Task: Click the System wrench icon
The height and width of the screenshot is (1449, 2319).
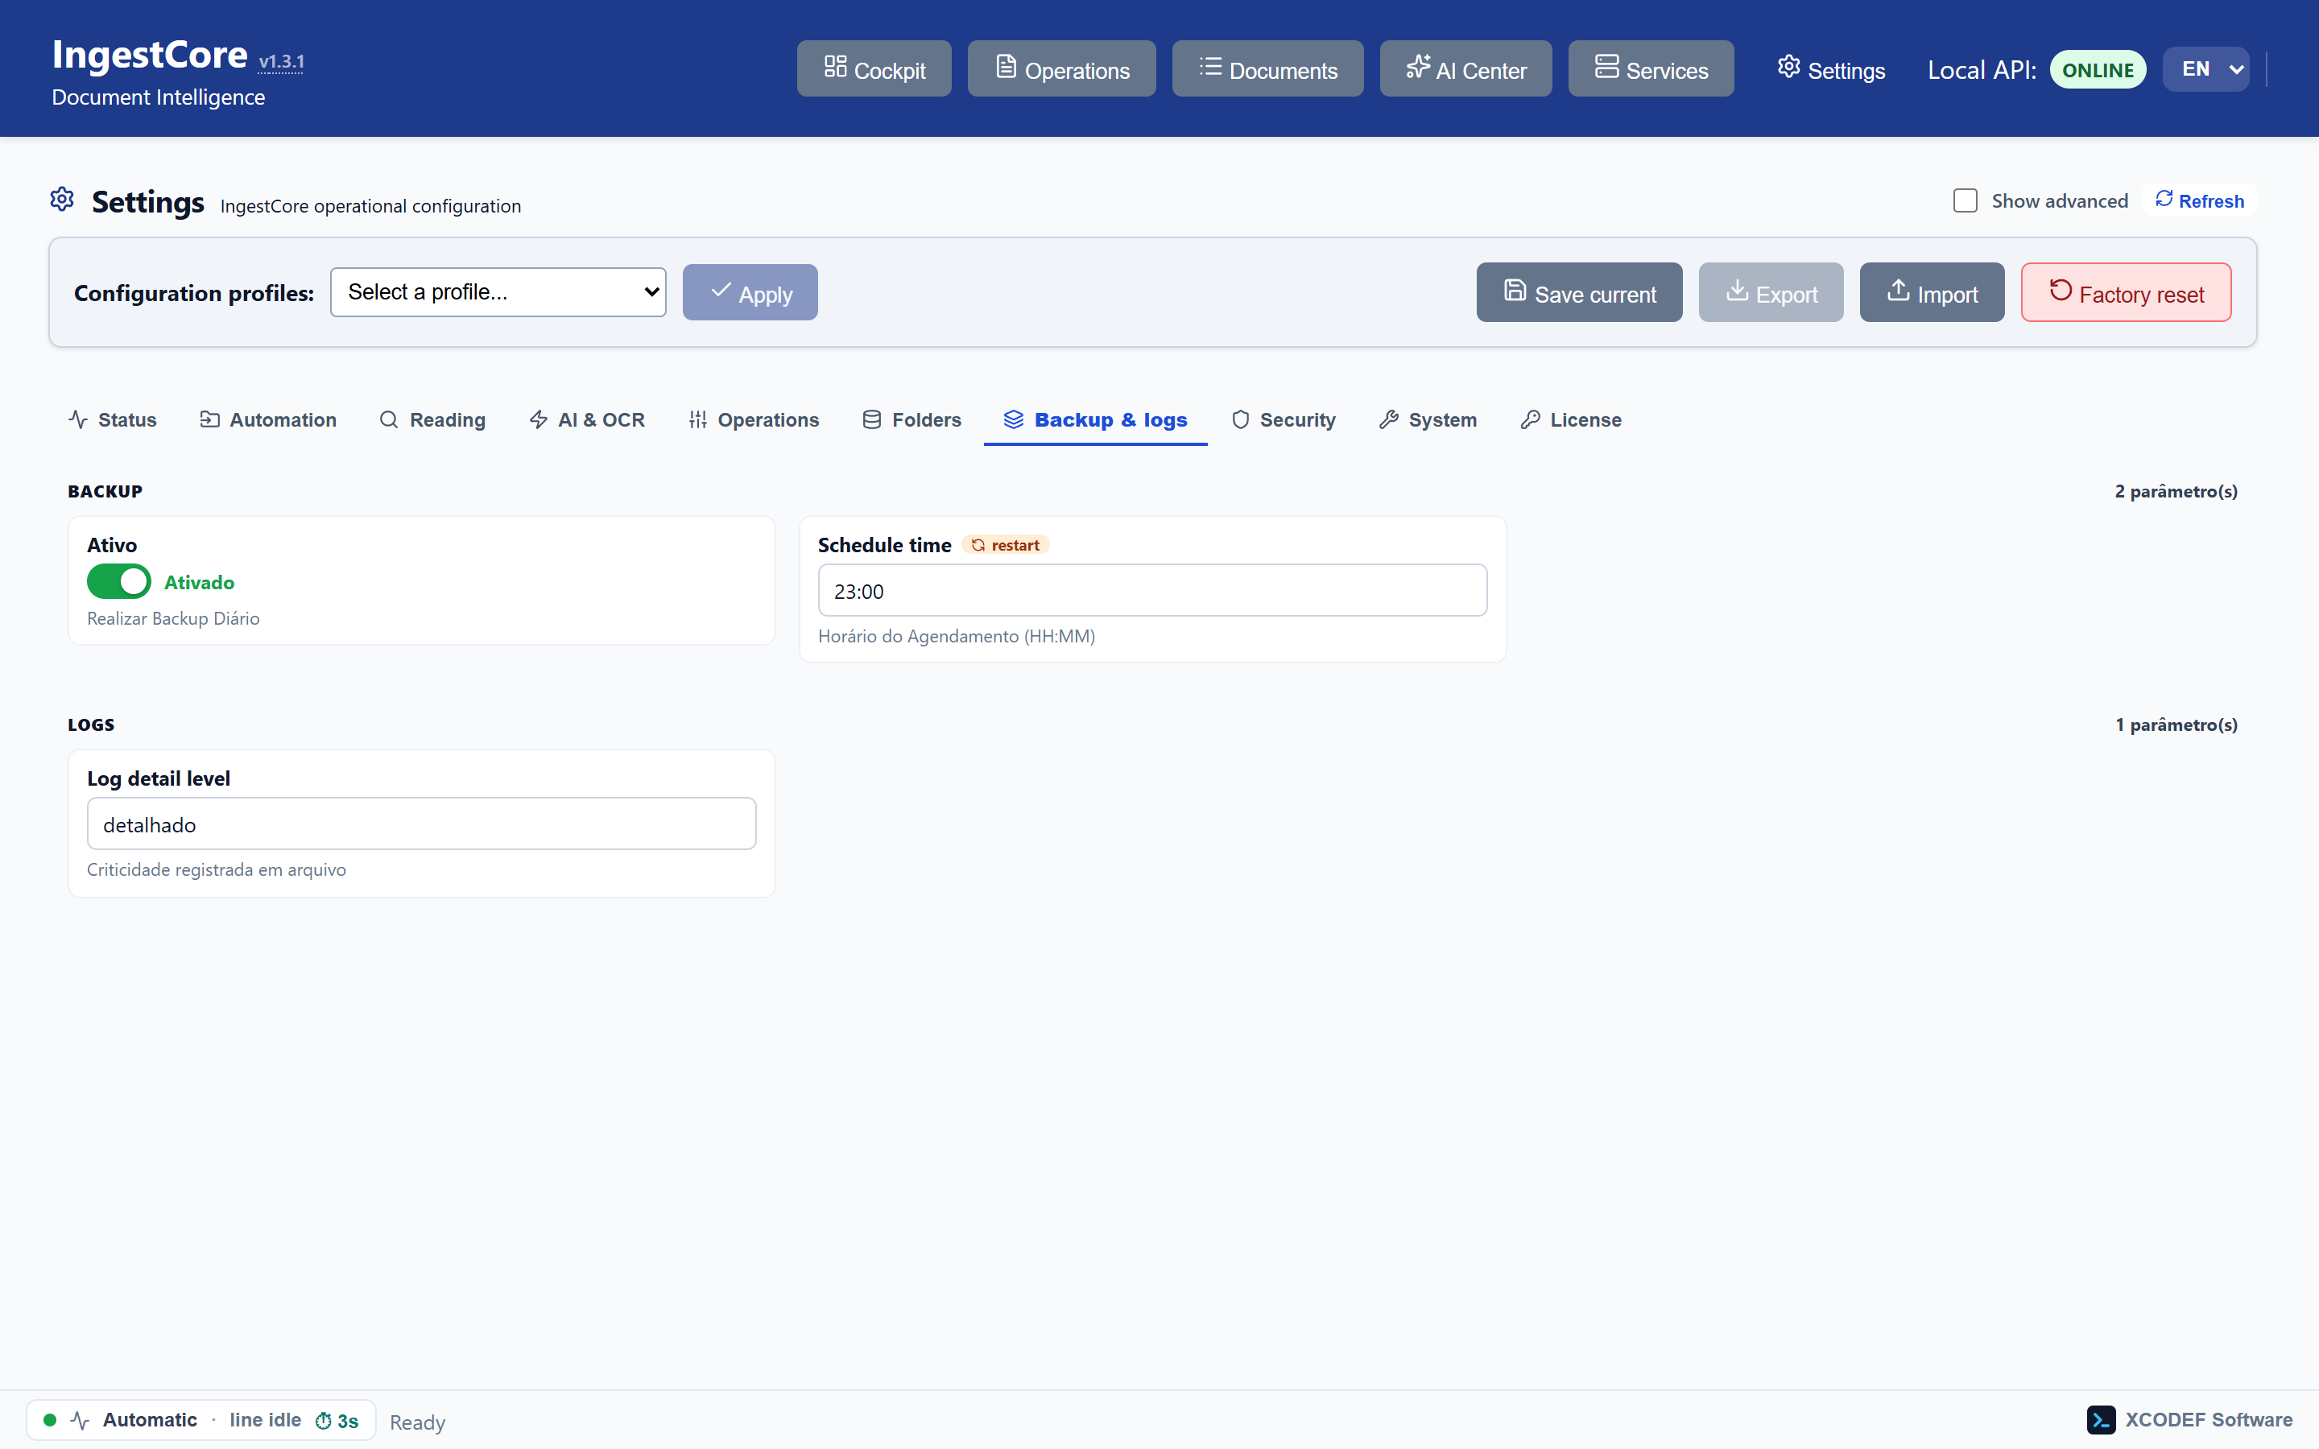Action: pyautogui.click(x=1388, y=419)
